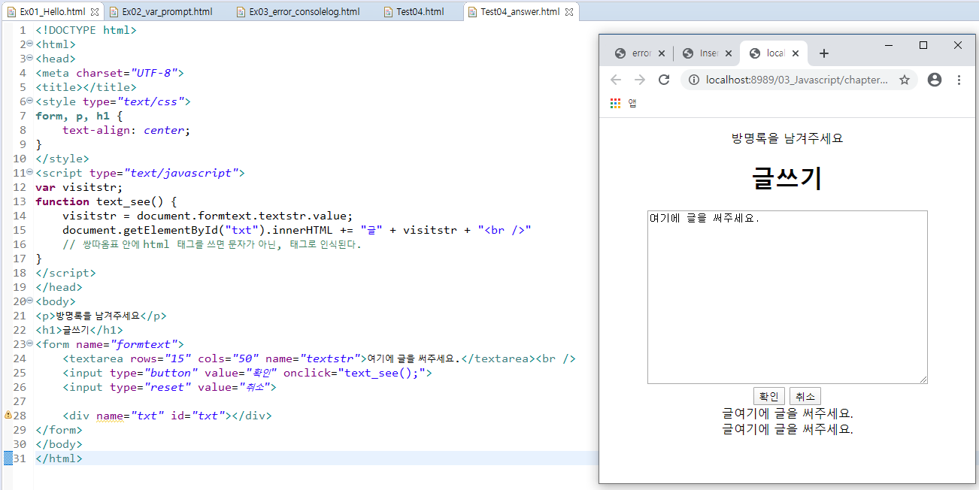Close the Chrome 'Inser' tab
Screen dimensions: 979x490
[x=729, y=53]
